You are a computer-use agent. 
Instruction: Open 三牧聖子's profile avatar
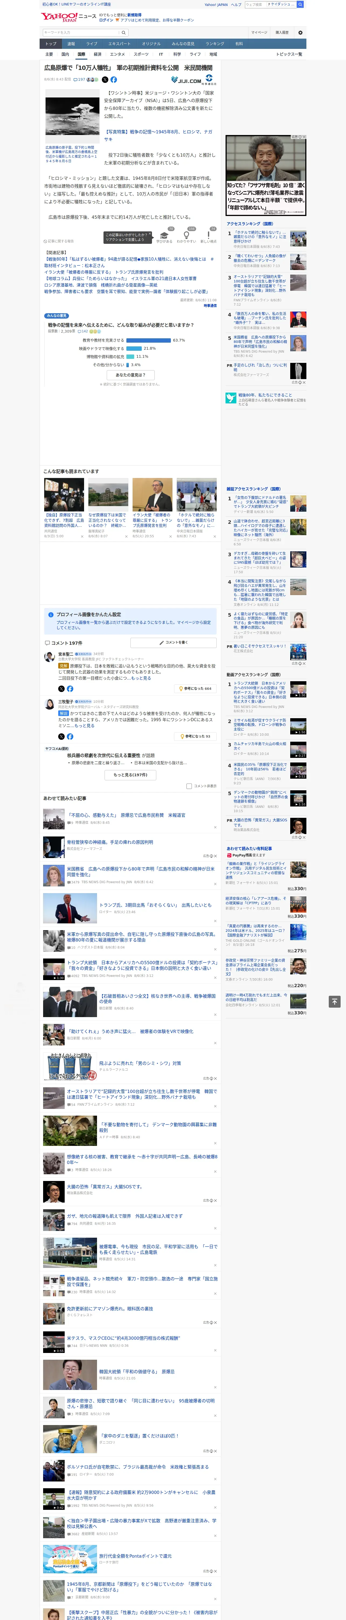[49, 704]
